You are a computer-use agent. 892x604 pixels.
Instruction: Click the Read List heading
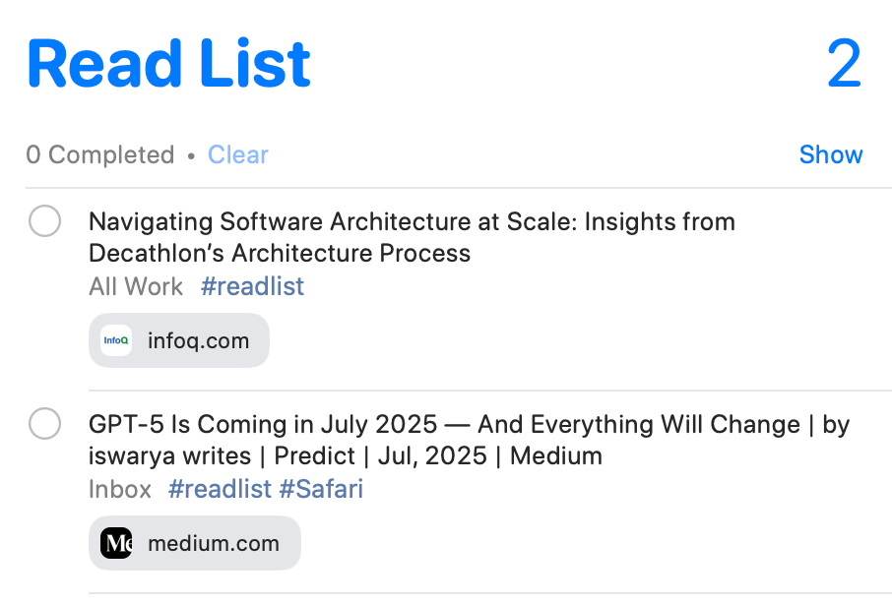coord(169,64)
